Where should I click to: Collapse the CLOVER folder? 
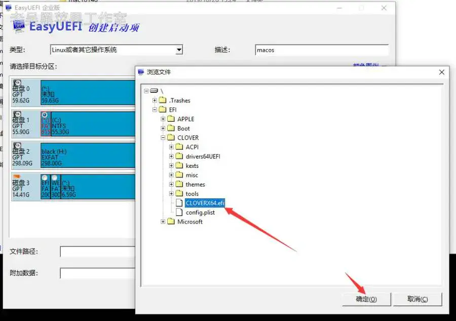tap(163, 137)
